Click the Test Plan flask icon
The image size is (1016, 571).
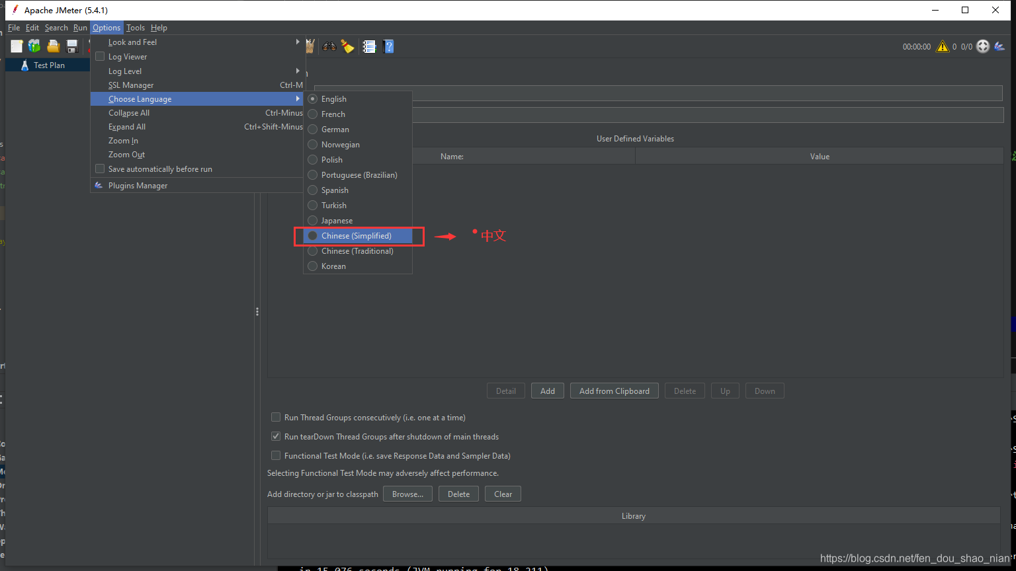tap(24, 65)
